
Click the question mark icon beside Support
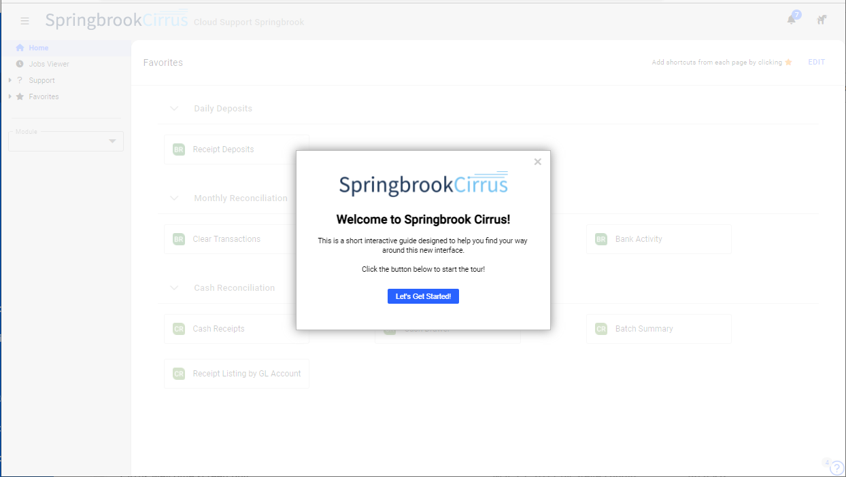tap(21, 80)
